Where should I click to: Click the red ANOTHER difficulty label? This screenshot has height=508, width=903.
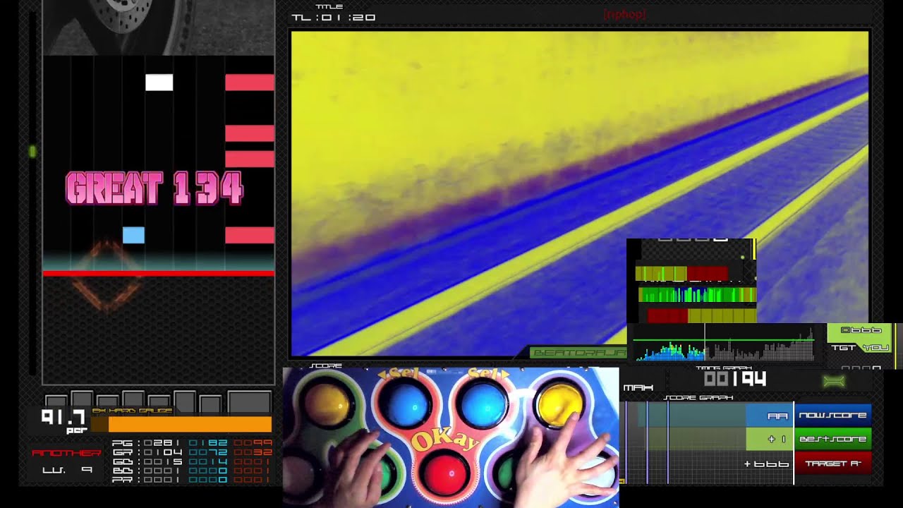click(66, 453)
